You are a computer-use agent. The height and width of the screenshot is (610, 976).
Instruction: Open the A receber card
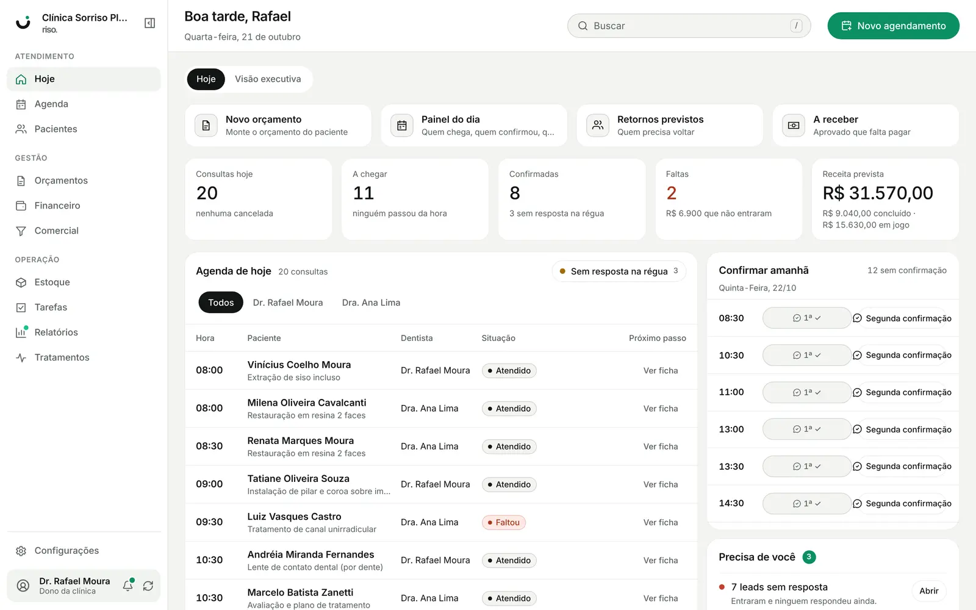(x=866, y=126)
